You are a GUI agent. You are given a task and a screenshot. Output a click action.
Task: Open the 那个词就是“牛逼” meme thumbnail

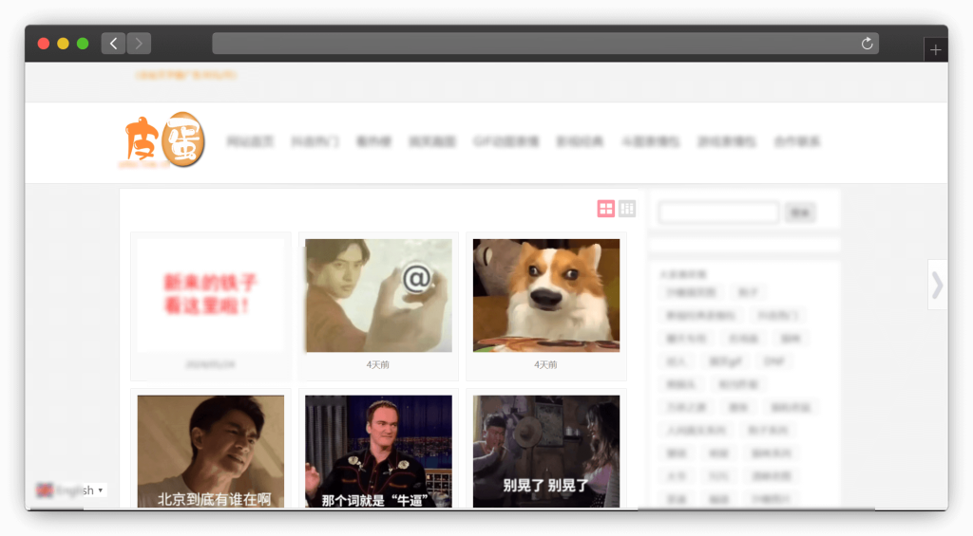click(x=378, y=452)
